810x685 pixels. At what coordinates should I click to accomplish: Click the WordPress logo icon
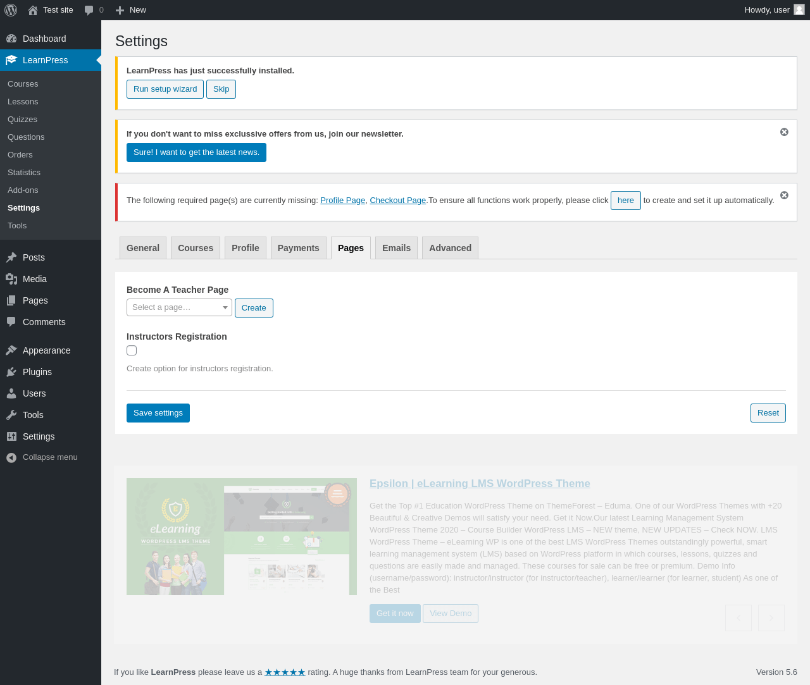coord(11,10)
